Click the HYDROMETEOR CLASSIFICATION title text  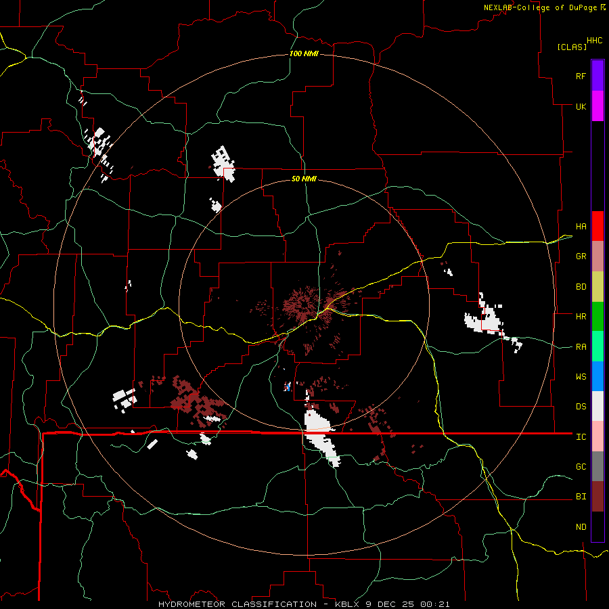238,604
